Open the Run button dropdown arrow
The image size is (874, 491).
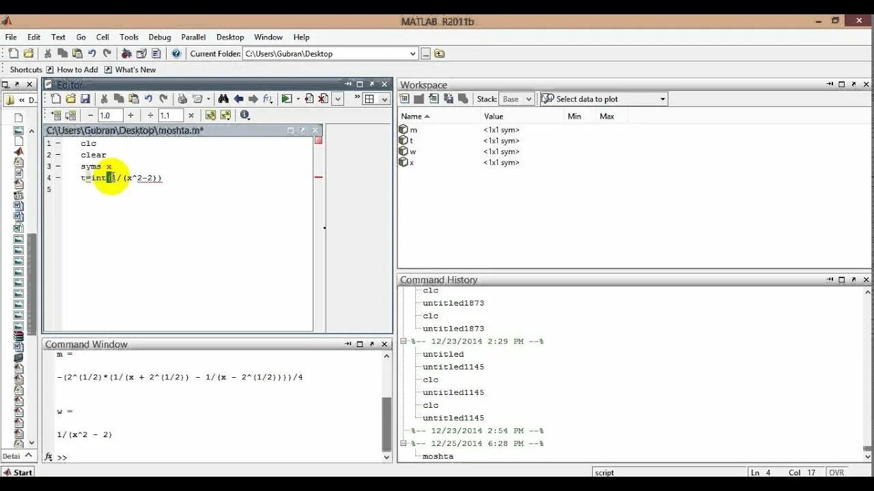pyautogui.click(x=298, y=99)
